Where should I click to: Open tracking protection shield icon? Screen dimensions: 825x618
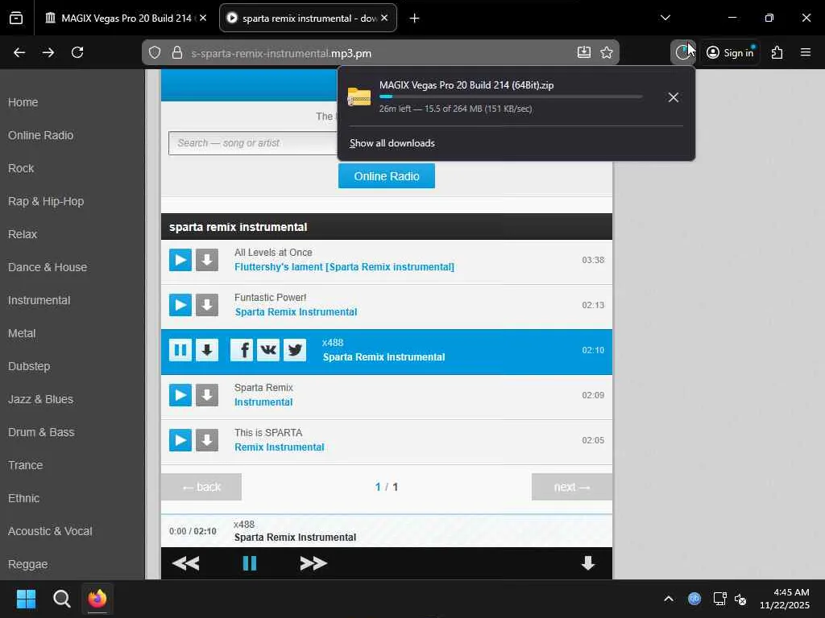[x=154, y=53]
